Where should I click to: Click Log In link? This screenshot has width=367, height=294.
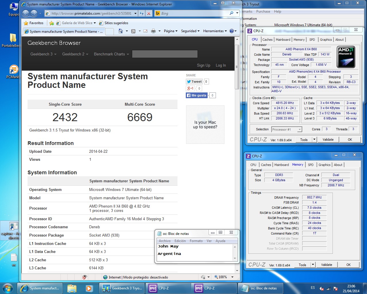point(221,65)
